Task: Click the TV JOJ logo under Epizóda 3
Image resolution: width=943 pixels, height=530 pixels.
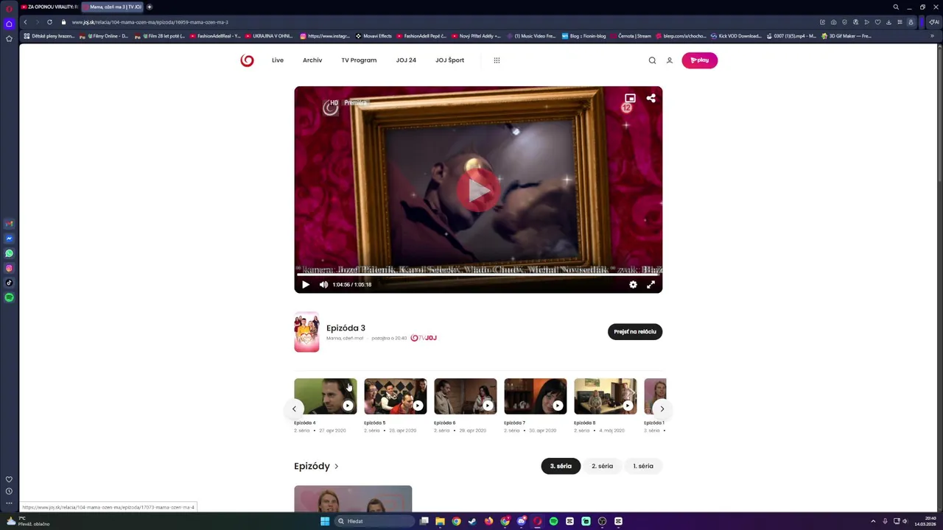Action: coord(424,338)
